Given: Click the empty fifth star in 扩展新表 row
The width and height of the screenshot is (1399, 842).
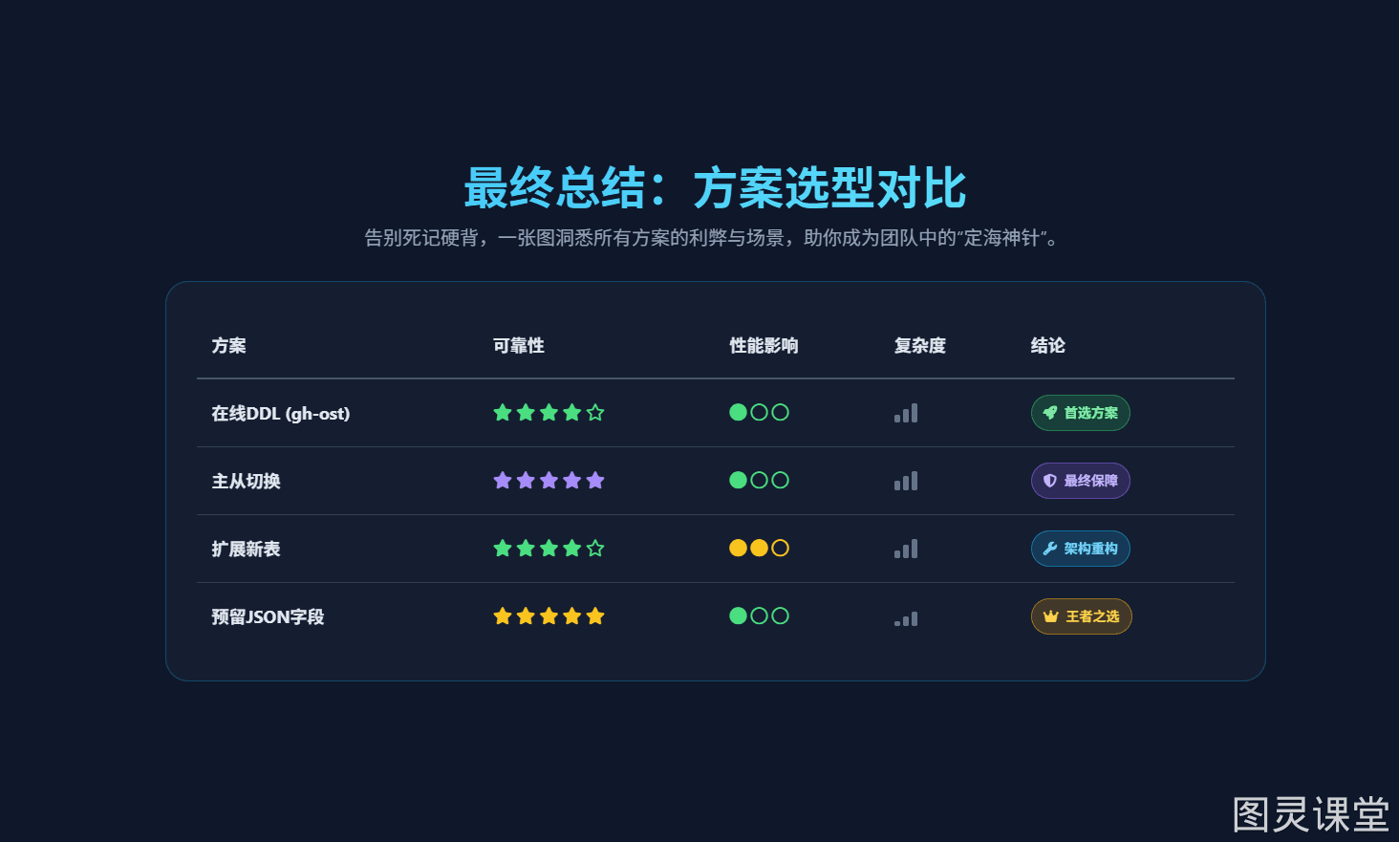Looking at the screenshot, I should pyautogui.click(x=595, y=549).
